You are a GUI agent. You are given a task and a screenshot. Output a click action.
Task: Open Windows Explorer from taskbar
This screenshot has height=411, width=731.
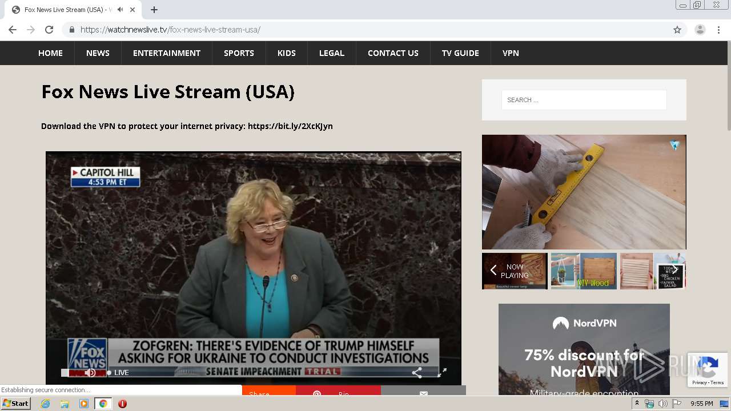65,404
